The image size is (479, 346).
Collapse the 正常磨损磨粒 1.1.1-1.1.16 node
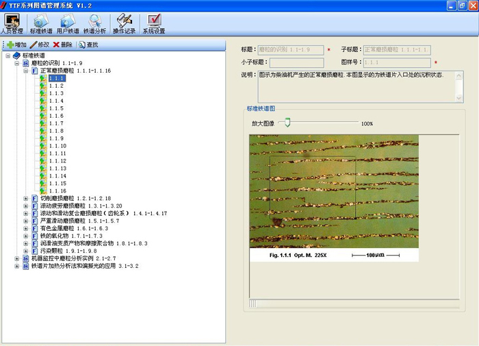tap(26, 71)
